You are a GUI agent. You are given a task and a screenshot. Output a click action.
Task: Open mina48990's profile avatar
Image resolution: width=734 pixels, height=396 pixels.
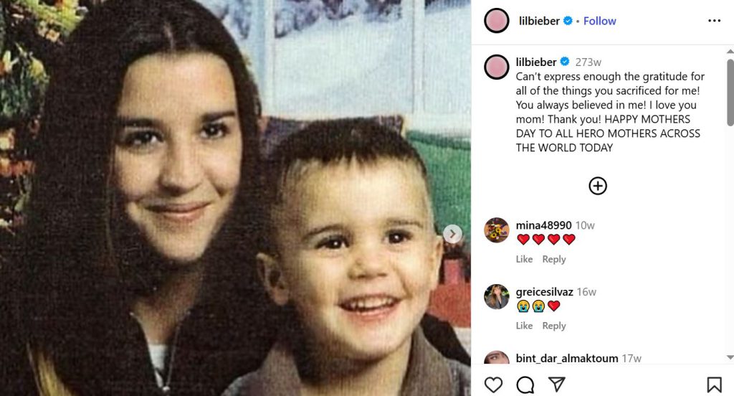click(x=497, y=230)
